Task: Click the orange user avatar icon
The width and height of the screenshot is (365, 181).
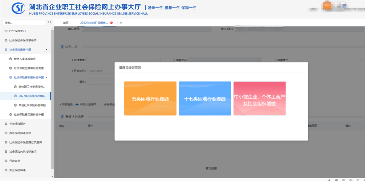Action: (327, 5)
